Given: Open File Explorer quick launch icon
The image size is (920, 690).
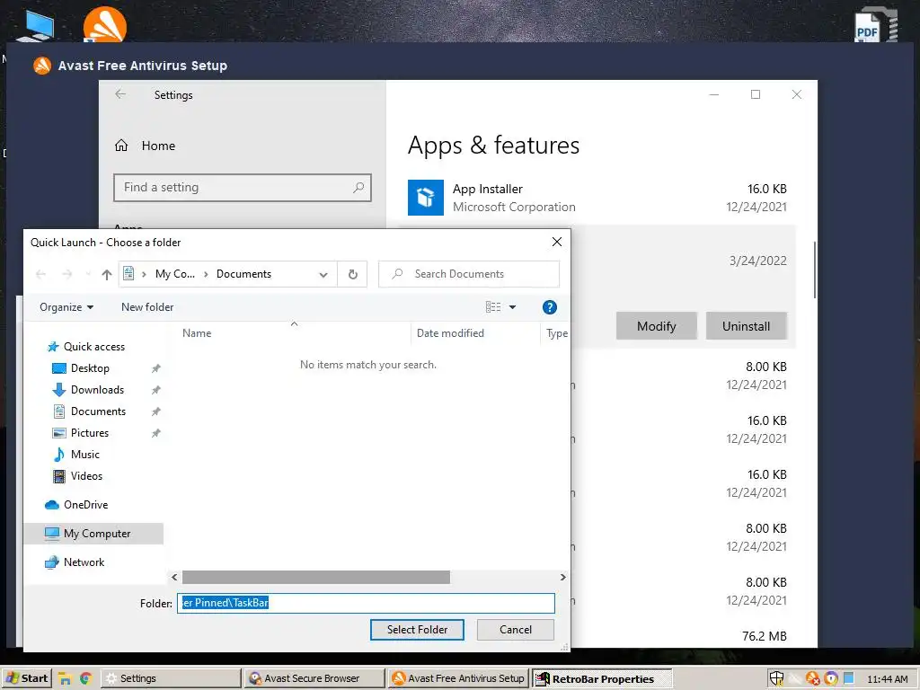Looking at the screenshot, I should 65,679.
